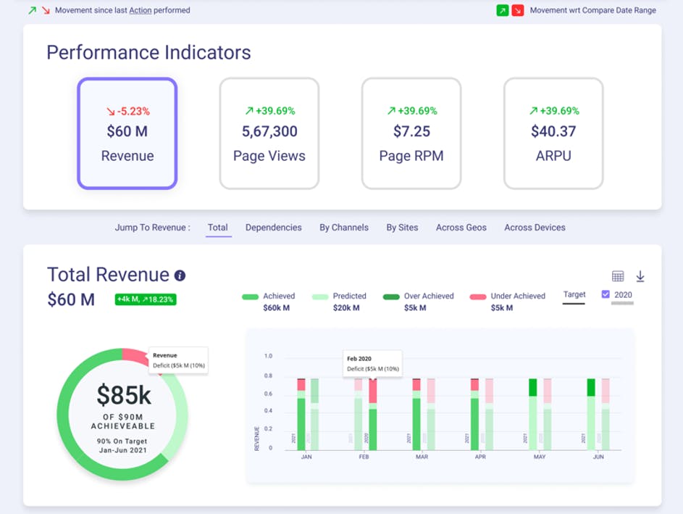This screenshot has height=514, width=683.
Task: Click red compare-range down arrow badge
Action: pyautogui.click(x=517, y=10)
